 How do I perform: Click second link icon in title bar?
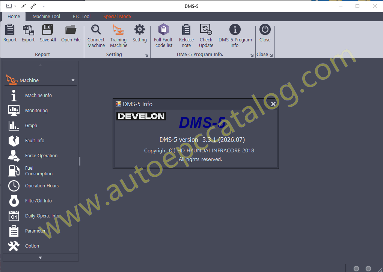click(33, 6)
